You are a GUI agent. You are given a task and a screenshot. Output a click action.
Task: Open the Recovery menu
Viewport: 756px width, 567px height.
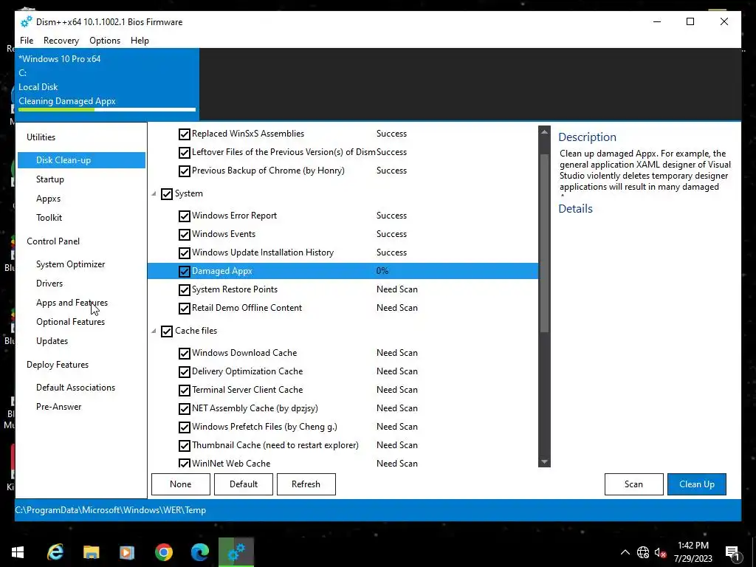tap(61, 41)
